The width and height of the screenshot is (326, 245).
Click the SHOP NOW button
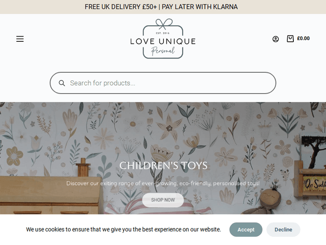click(x=163, y=200)
